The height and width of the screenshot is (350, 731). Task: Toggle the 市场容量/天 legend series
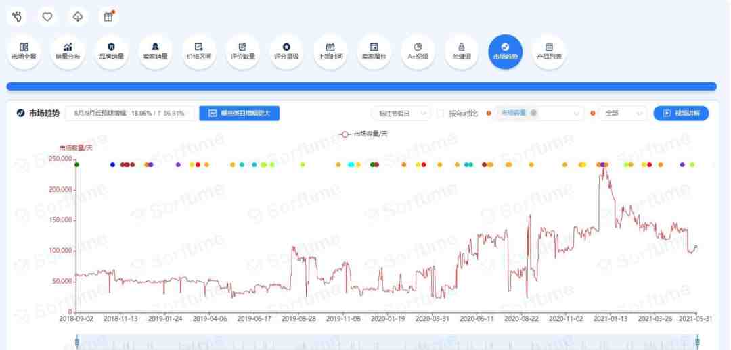click(x=363, y=134)
